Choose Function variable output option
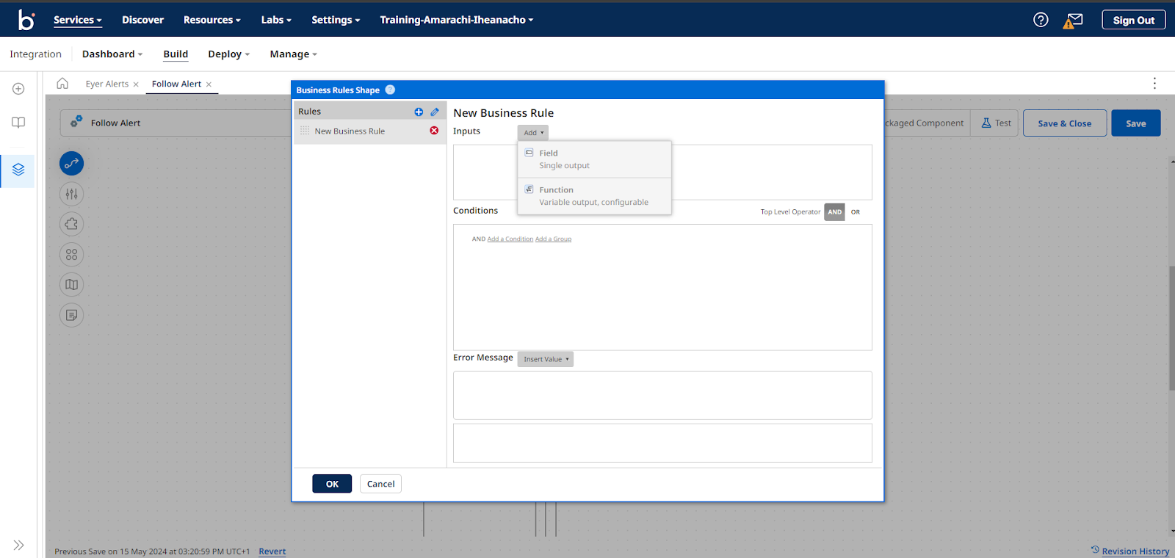The image size is (1175, 558). click(594, 196)
